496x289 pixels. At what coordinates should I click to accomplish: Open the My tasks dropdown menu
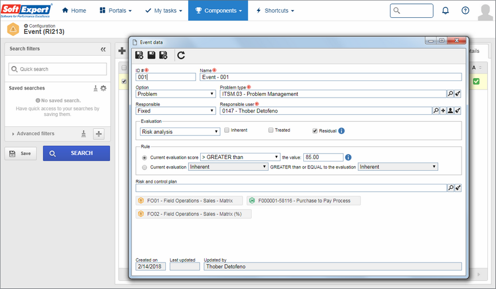click(x=164, y=10)
